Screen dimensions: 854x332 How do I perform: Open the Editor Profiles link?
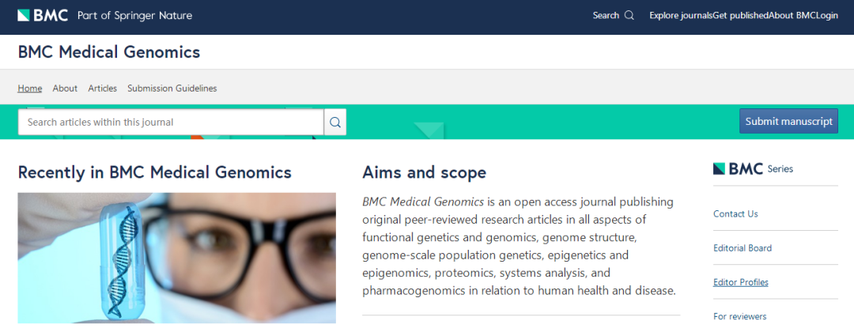pos(741,282)
